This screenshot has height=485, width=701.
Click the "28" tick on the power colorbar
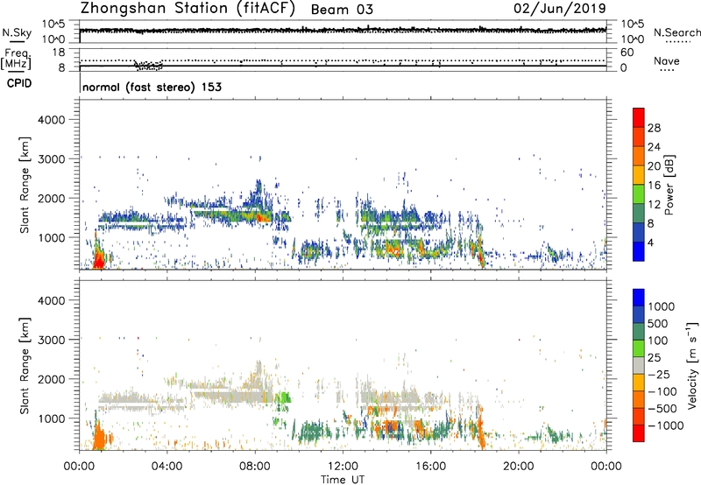tap(654, 128)
